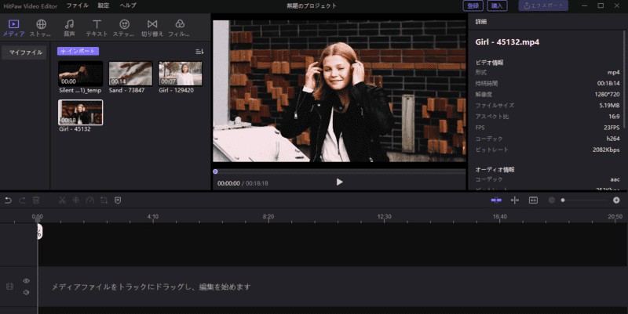Click the video track film strip icon
This screenshot has width=628, height=314.
[x=9, y=287]
